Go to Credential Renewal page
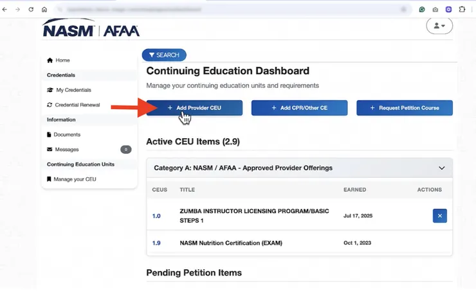476x291 pixels. pos(77,105)
